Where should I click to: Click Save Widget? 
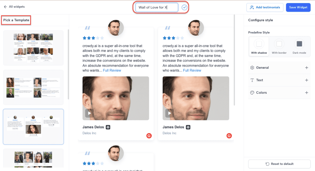pos(298,7)
